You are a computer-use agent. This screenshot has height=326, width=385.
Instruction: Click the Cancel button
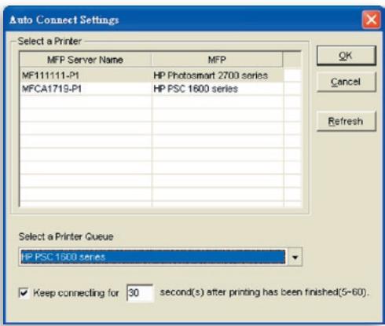coord(346,82)
